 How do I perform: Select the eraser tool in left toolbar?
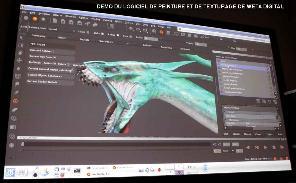[x=14, y=110]
